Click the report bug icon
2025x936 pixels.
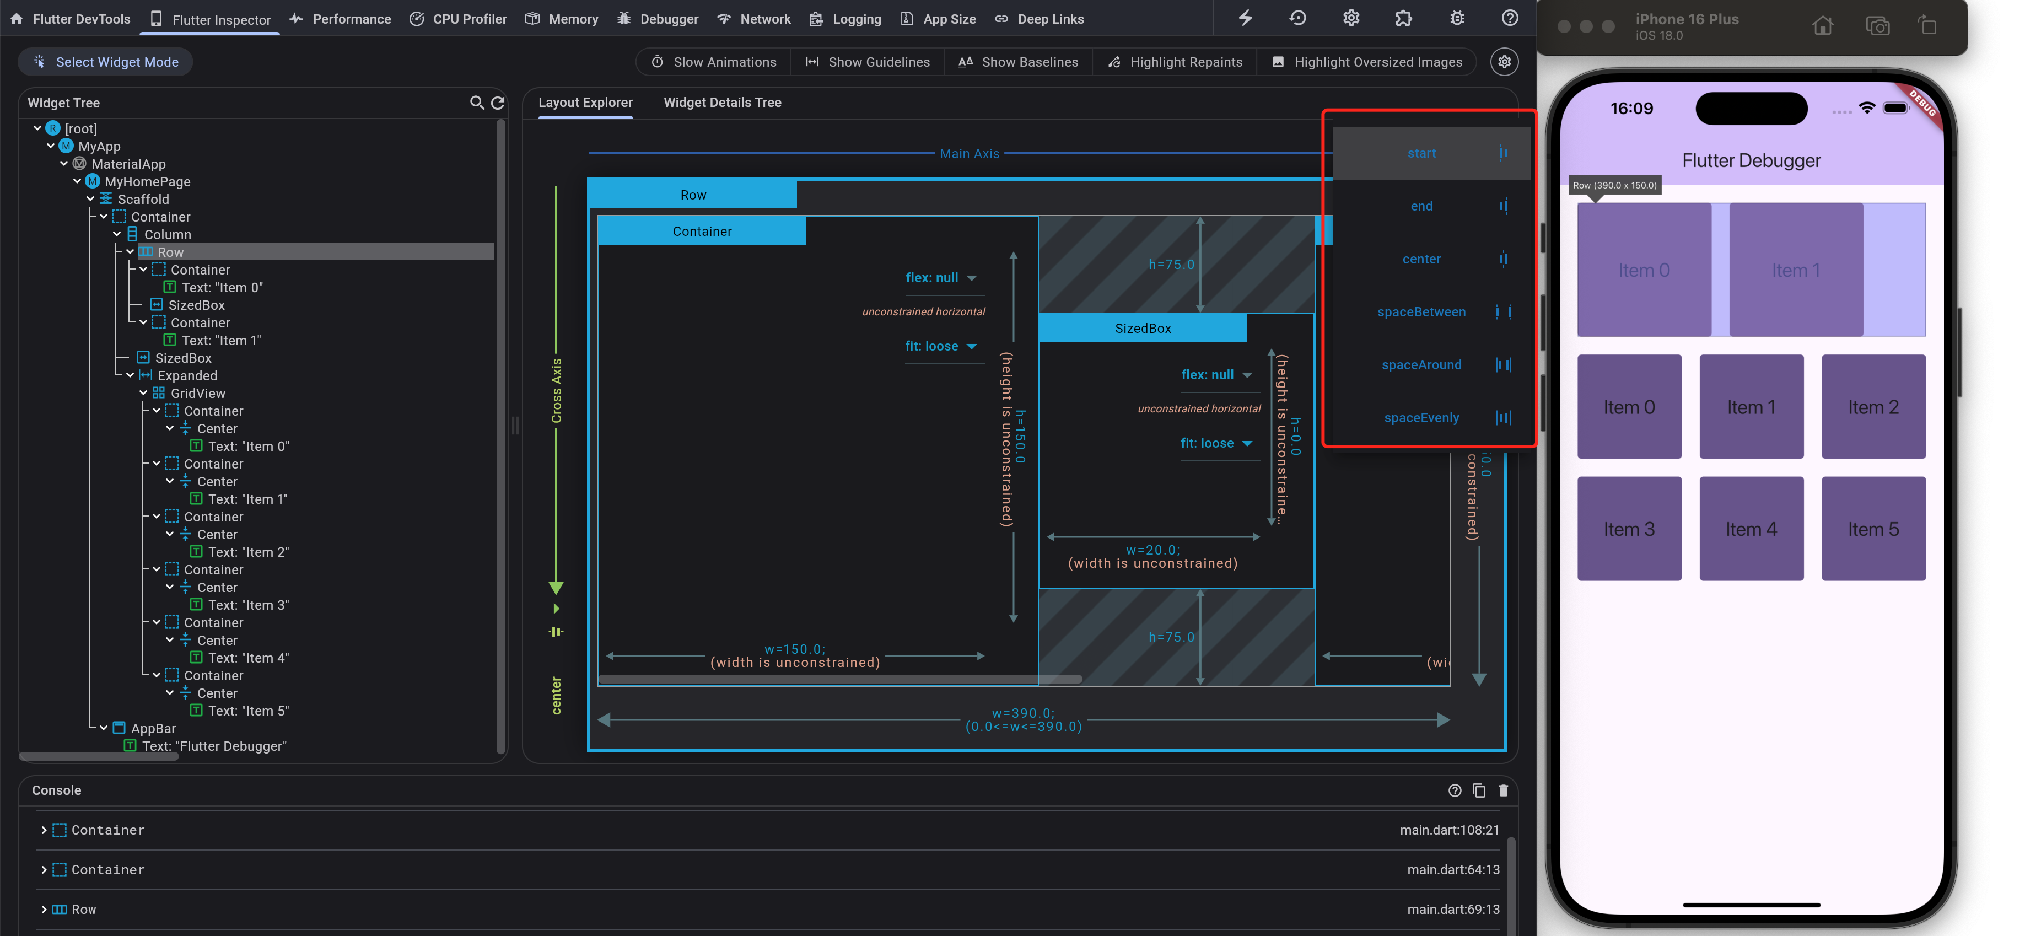[x=1457, y=18]
